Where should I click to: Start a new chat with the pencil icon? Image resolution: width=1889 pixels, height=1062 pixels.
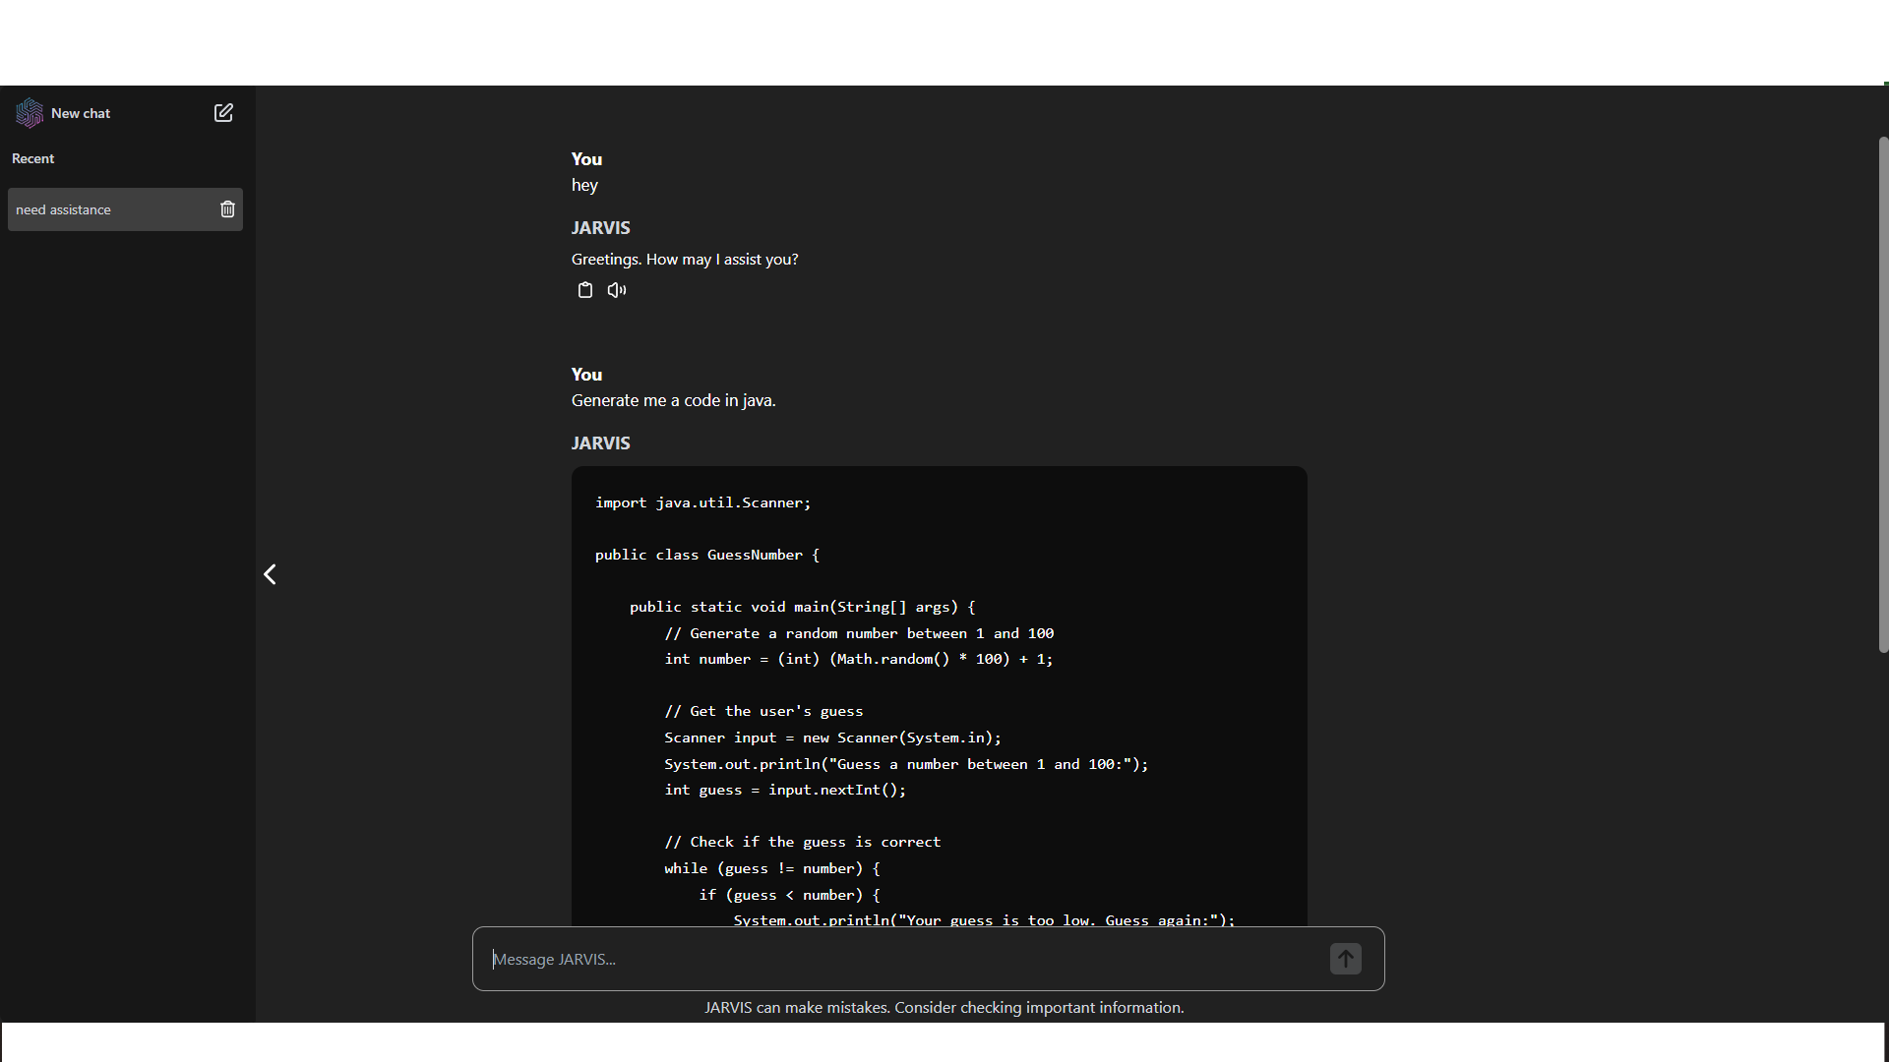click(x=223, y=112)
